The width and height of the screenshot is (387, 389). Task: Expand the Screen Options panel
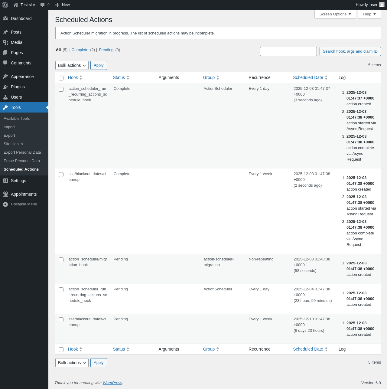click(335, 14)
